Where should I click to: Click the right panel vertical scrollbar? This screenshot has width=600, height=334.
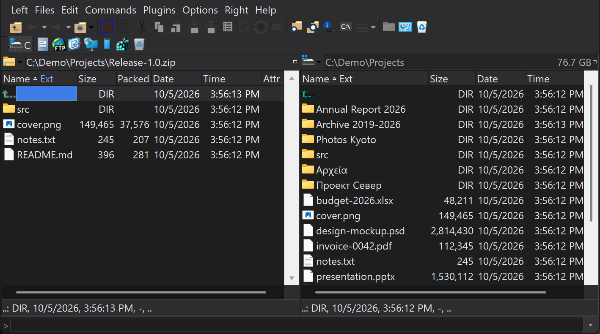click(x=591, y=153)
